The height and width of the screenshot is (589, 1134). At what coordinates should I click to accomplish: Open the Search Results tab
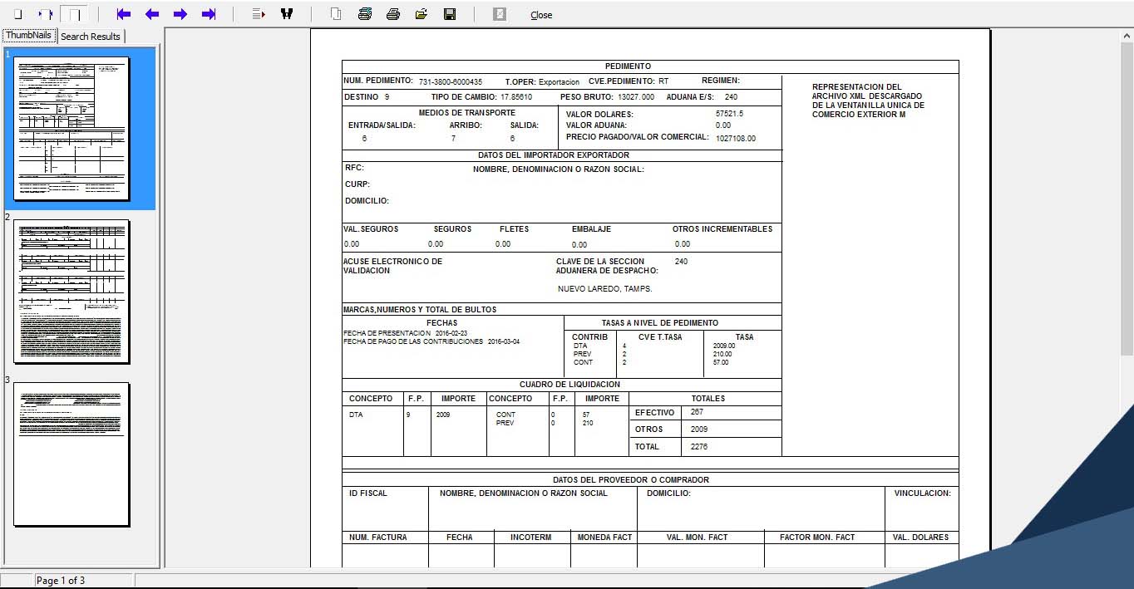point(91,37)
